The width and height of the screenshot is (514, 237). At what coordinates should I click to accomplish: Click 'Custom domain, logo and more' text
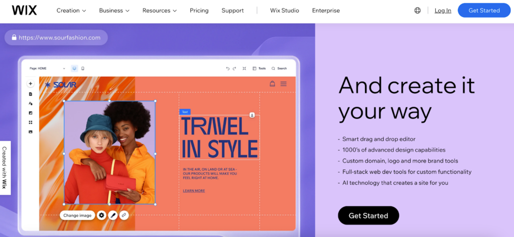tap(400, 161)
